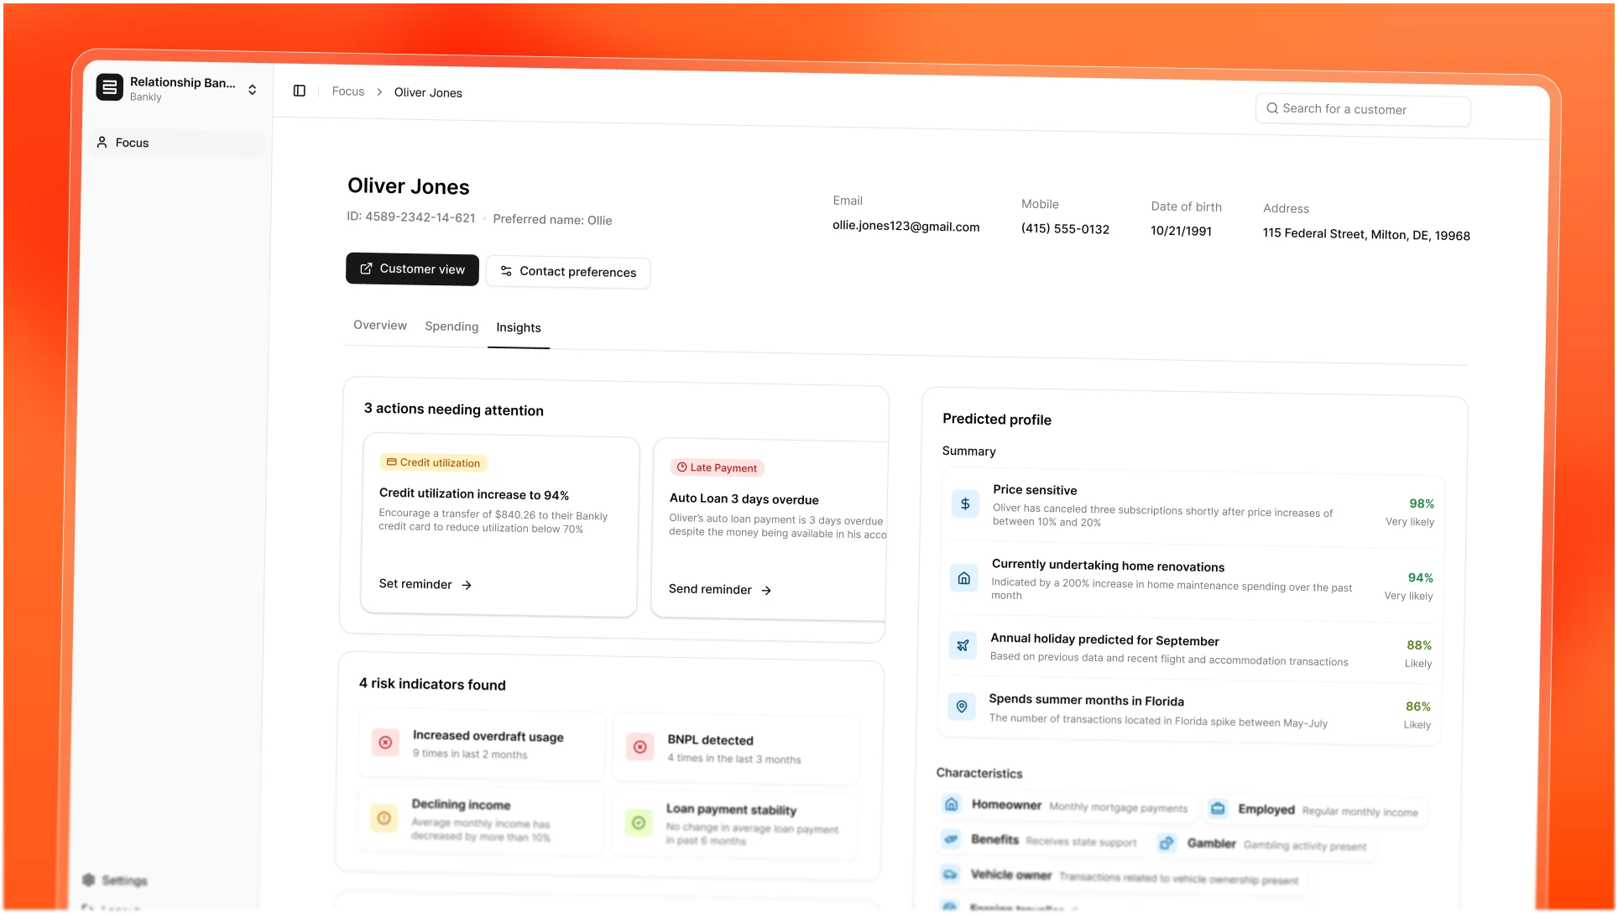Click the green check icon for Loan payment stability
1618x913 pixels.
click(x=639, y=823)
